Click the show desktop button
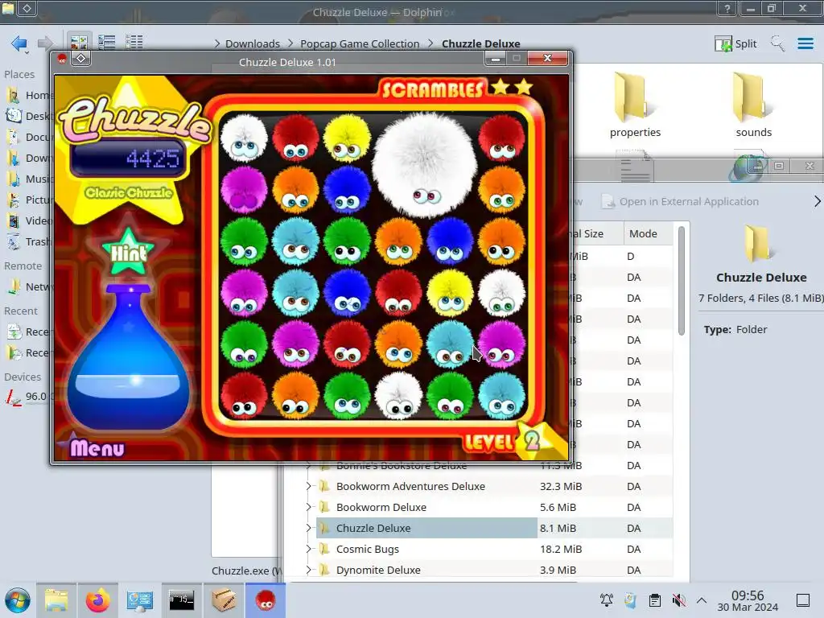This screenshot has width=824, height=618. click(x=803, y=599)
